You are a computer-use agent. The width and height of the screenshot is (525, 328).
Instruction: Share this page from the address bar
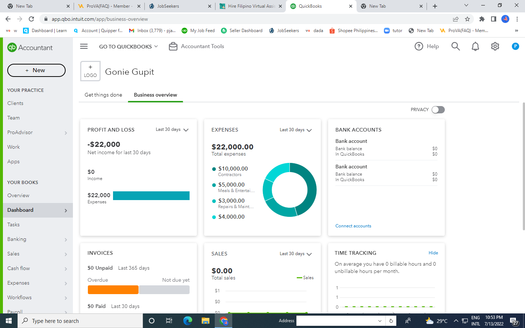click(456, 19)
